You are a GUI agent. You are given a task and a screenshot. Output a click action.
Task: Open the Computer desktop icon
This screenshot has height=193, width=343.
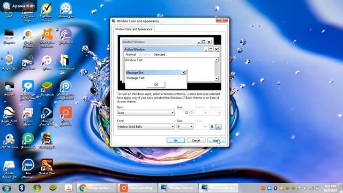point(9,36)
